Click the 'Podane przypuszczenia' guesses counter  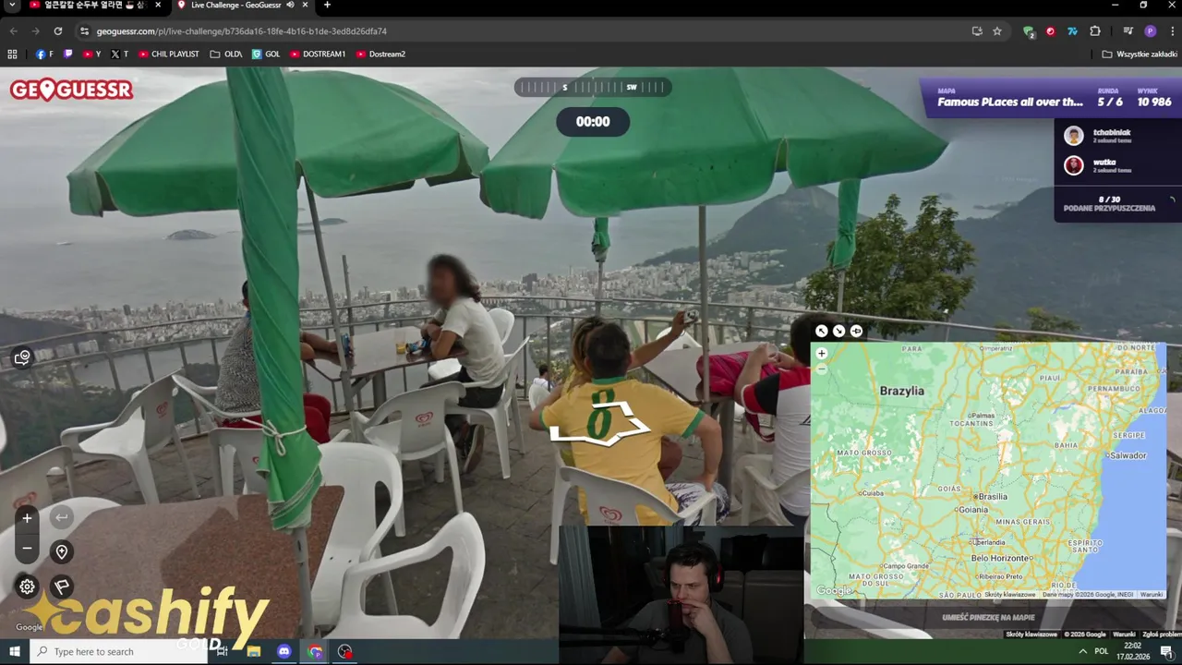click(1109, 204)
